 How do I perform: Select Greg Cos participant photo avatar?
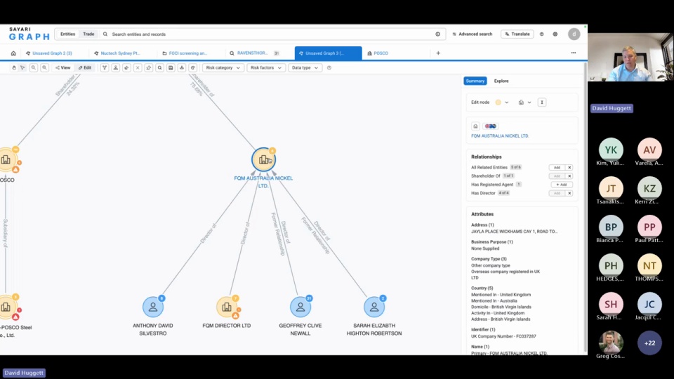click(x=611, y=343)
